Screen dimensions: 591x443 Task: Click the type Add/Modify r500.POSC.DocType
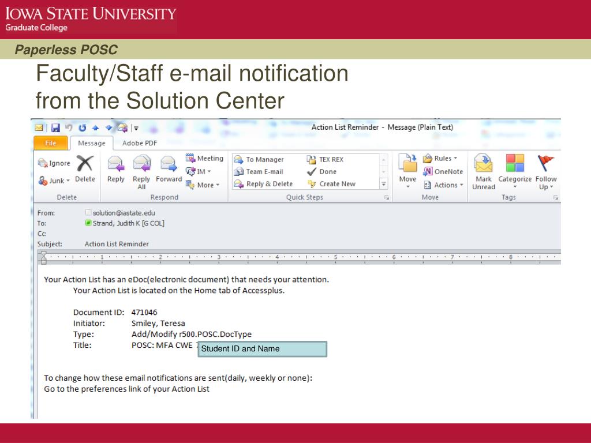click(x=192, y=334)
